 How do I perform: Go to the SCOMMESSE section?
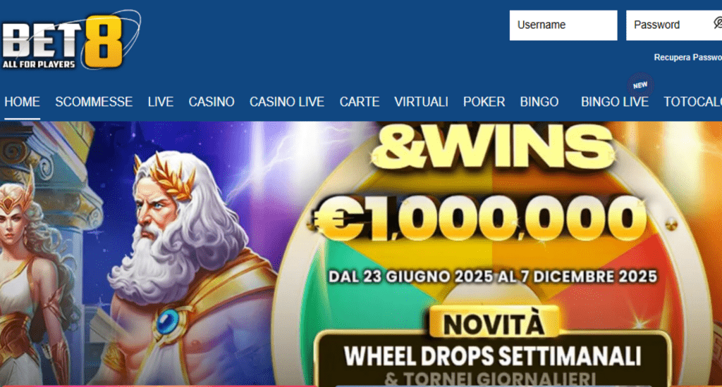(94, 101)
